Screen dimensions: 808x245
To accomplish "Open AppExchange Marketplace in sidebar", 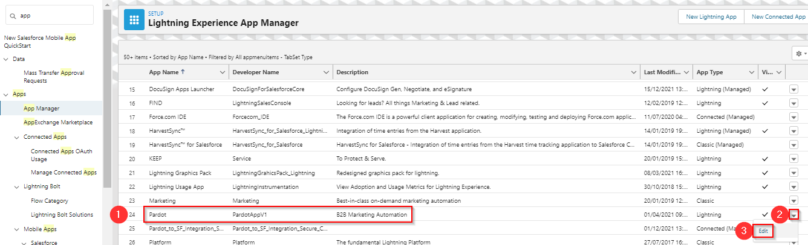I will coord(58,122).
